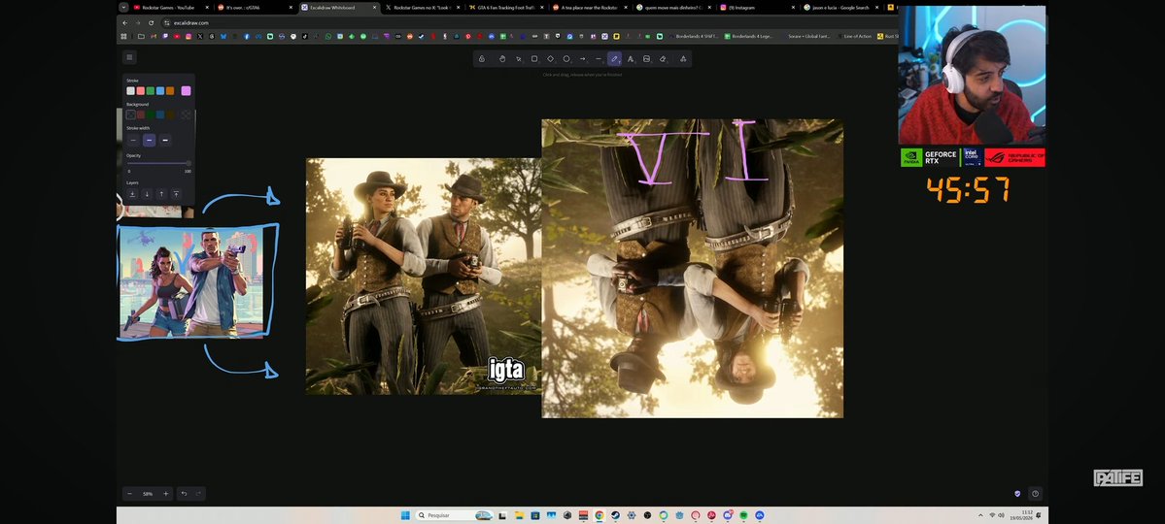
Task: Open the Borderlands 4 SHIFT bookmark
Action: point(694,36)
